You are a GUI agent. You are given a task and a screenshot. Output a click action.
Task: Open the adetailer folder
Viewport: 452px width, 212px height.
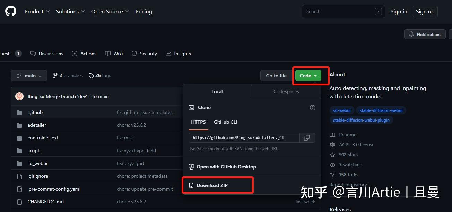point(37,125)
